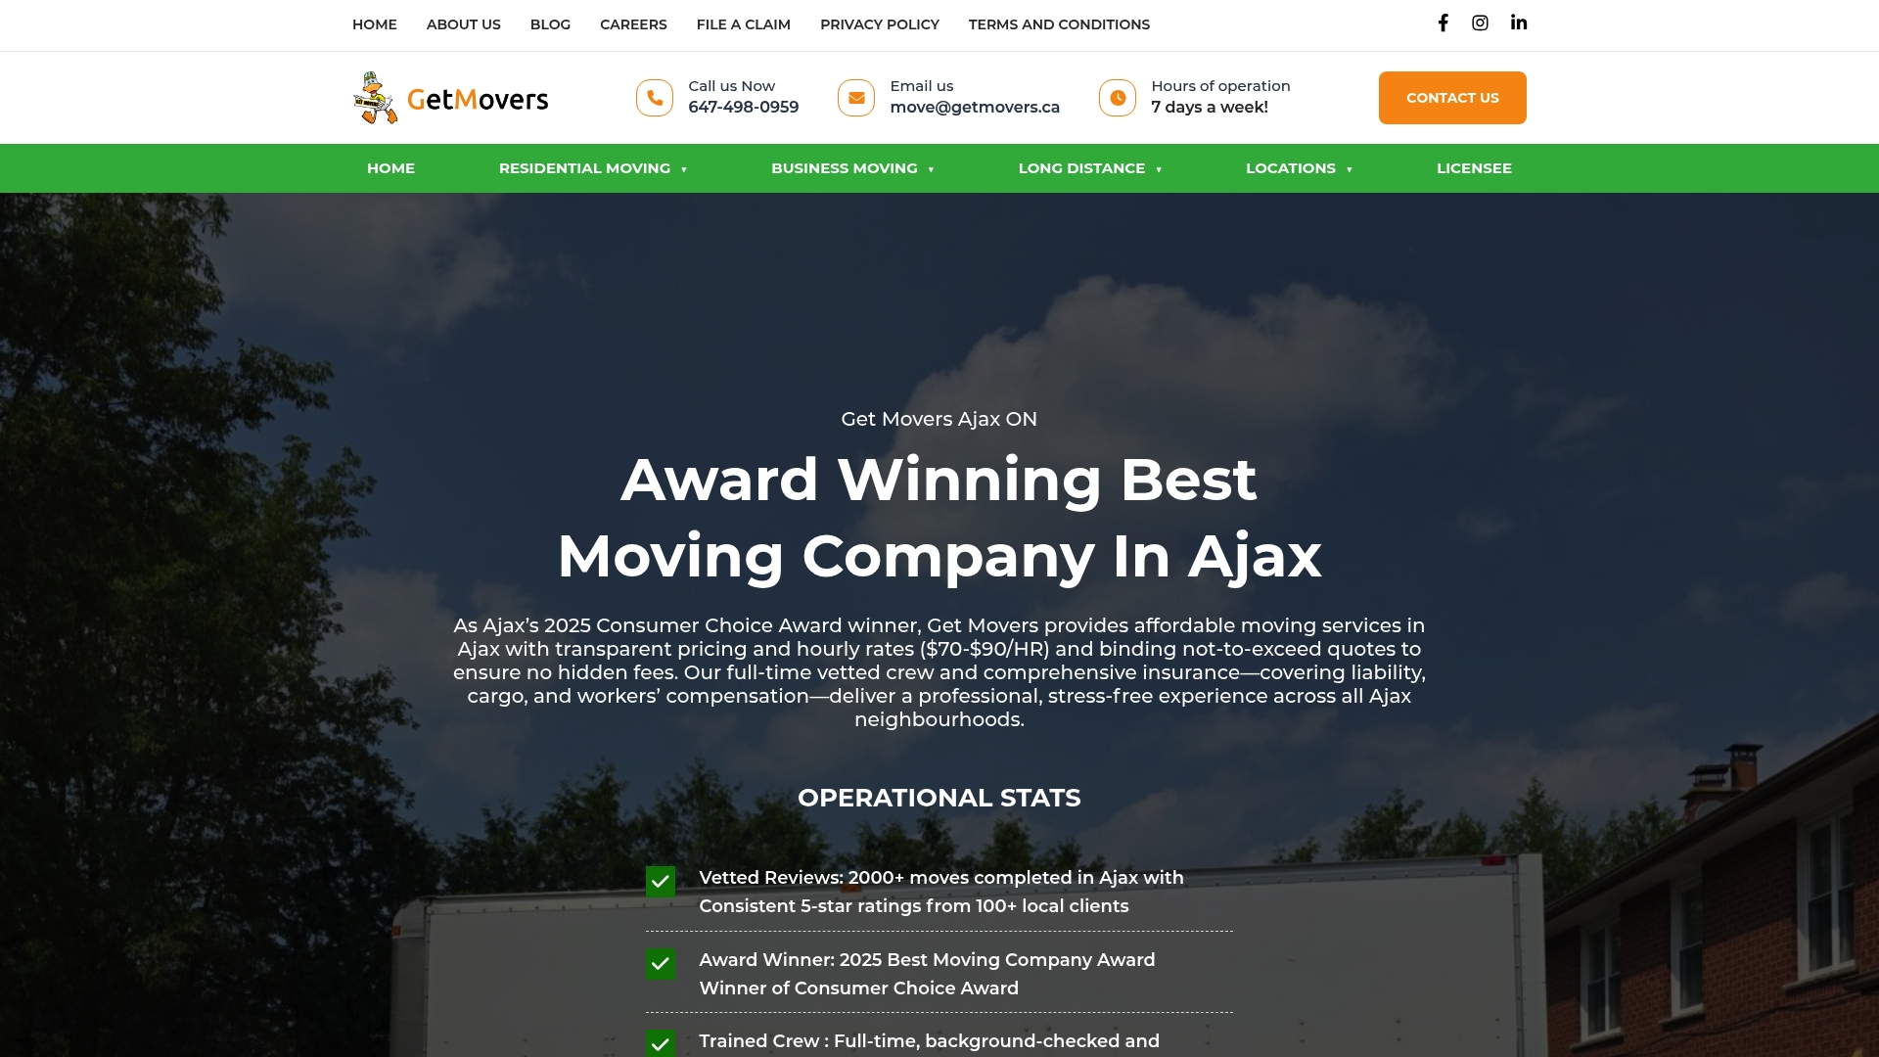Click the 'Email us' label
Image resolution: width=1879 pixels, height=1057 pixels.
tap(922, 86)
